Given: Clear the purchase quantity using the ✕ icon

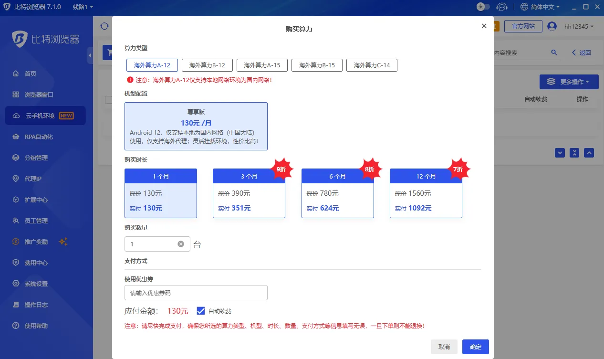Looking at the screenshot, I should [180, 243].
